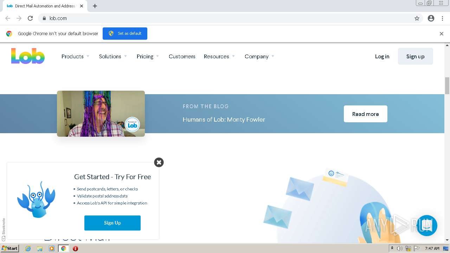Click the network tray icon
The width and height of the screenshot is (450, 253).
408,248
